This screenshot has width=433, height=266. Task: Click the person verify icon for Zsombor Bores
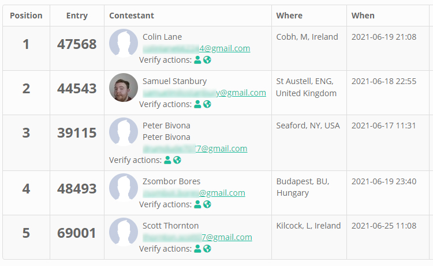pos(197,204)
